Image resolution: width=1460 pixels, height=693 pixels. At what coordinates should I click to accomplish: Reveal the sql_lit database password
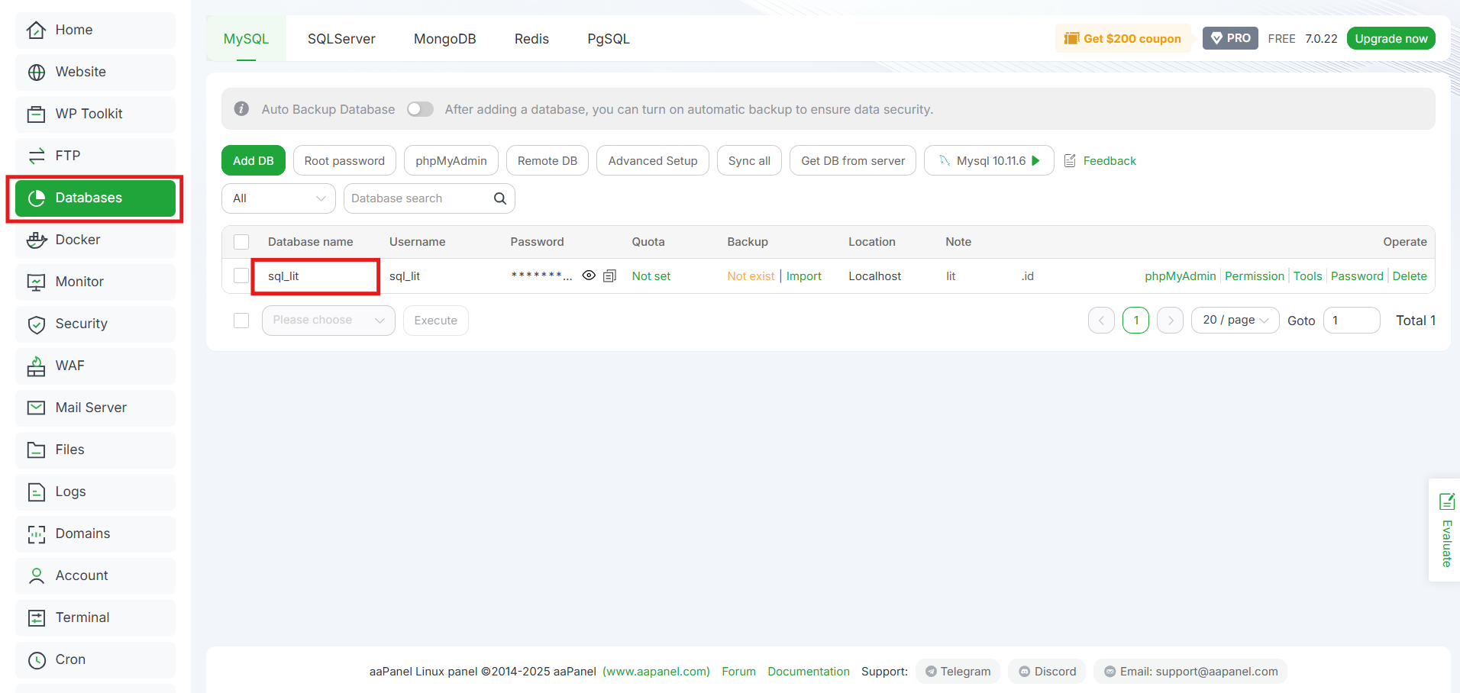point(588,276)
